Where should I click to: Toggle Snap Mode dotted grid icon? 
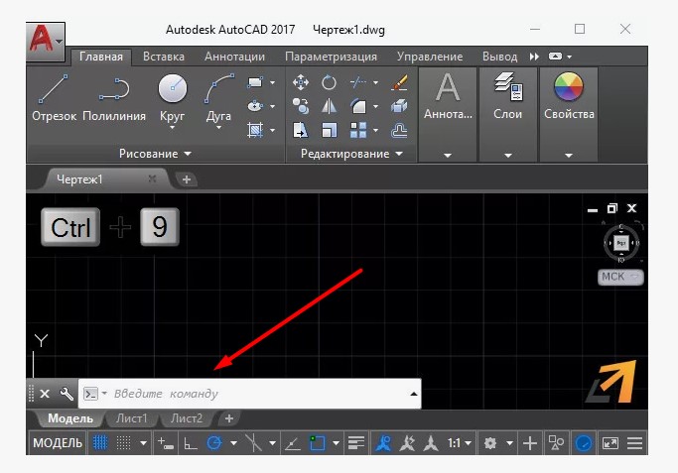tap(123, 443)
